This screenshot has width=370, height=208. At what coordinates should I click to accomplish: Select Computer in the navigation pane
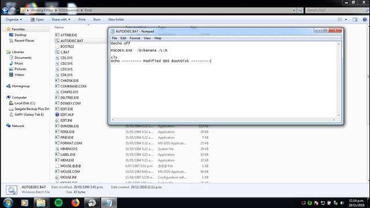click(x=19, y=98)
